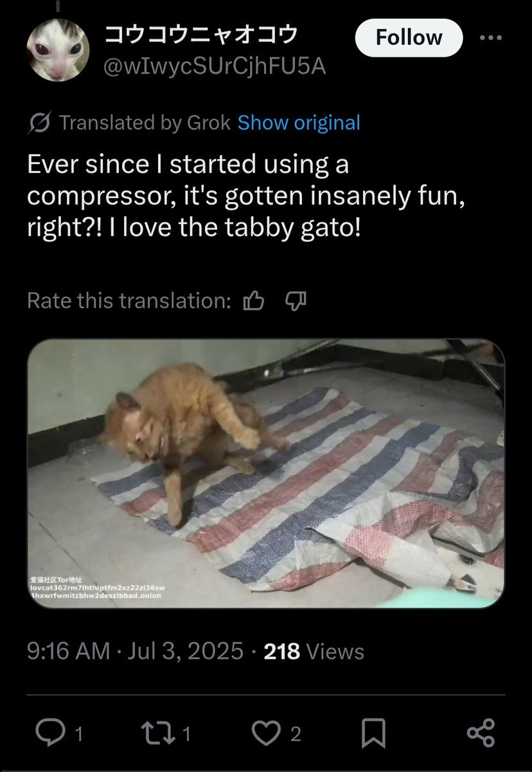Open the share icon

481,733
